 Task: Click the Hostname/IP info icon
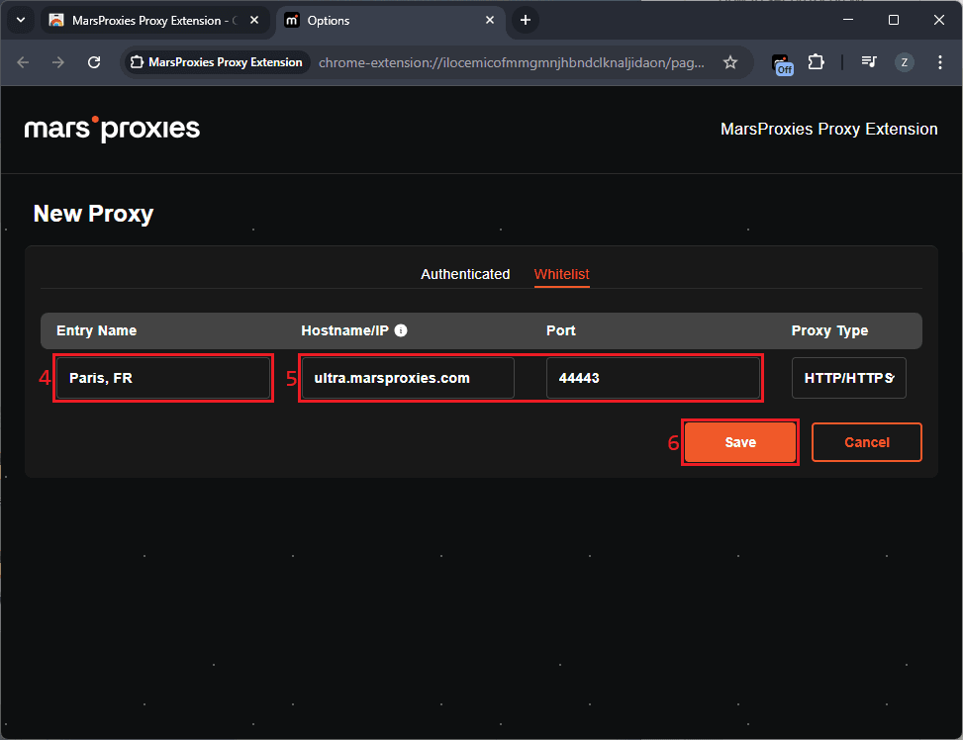(x=401, y=331)
